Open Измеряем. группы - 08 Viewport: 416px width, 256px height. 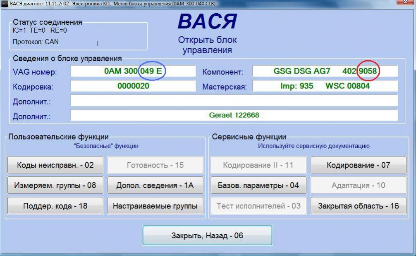(x=55, y=185)
